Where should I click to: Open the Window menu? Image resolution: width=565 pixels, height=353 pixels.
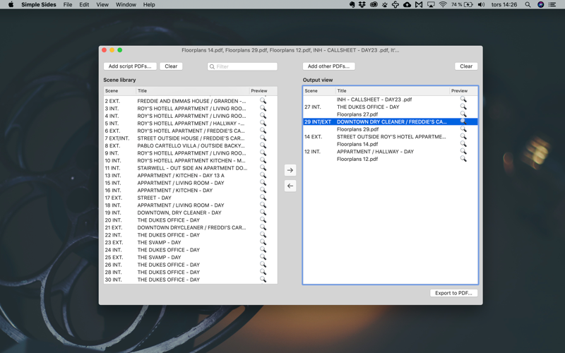coord(126,5)
